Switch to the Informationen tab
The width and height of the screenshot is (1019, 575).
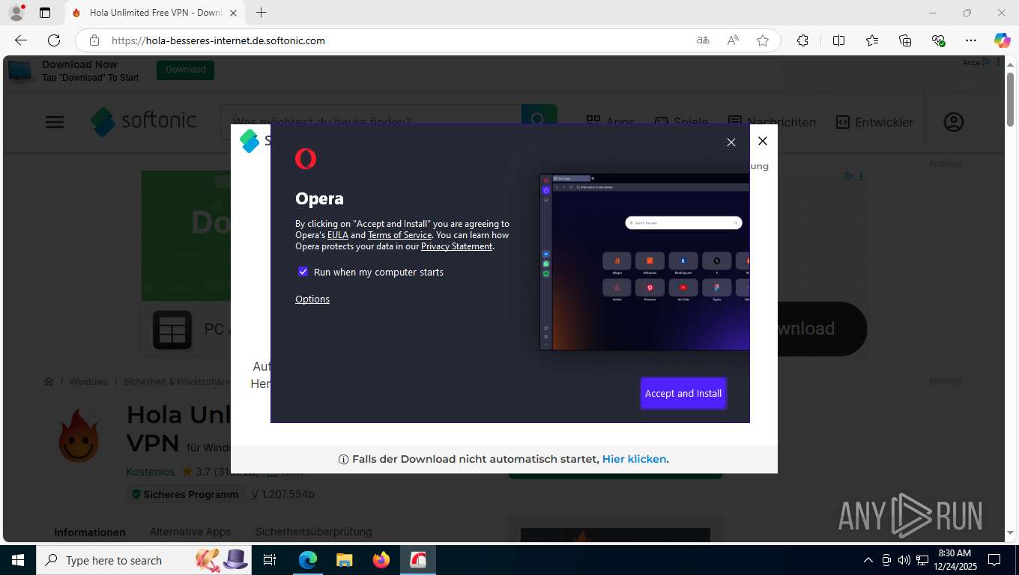tap(90, 532)
